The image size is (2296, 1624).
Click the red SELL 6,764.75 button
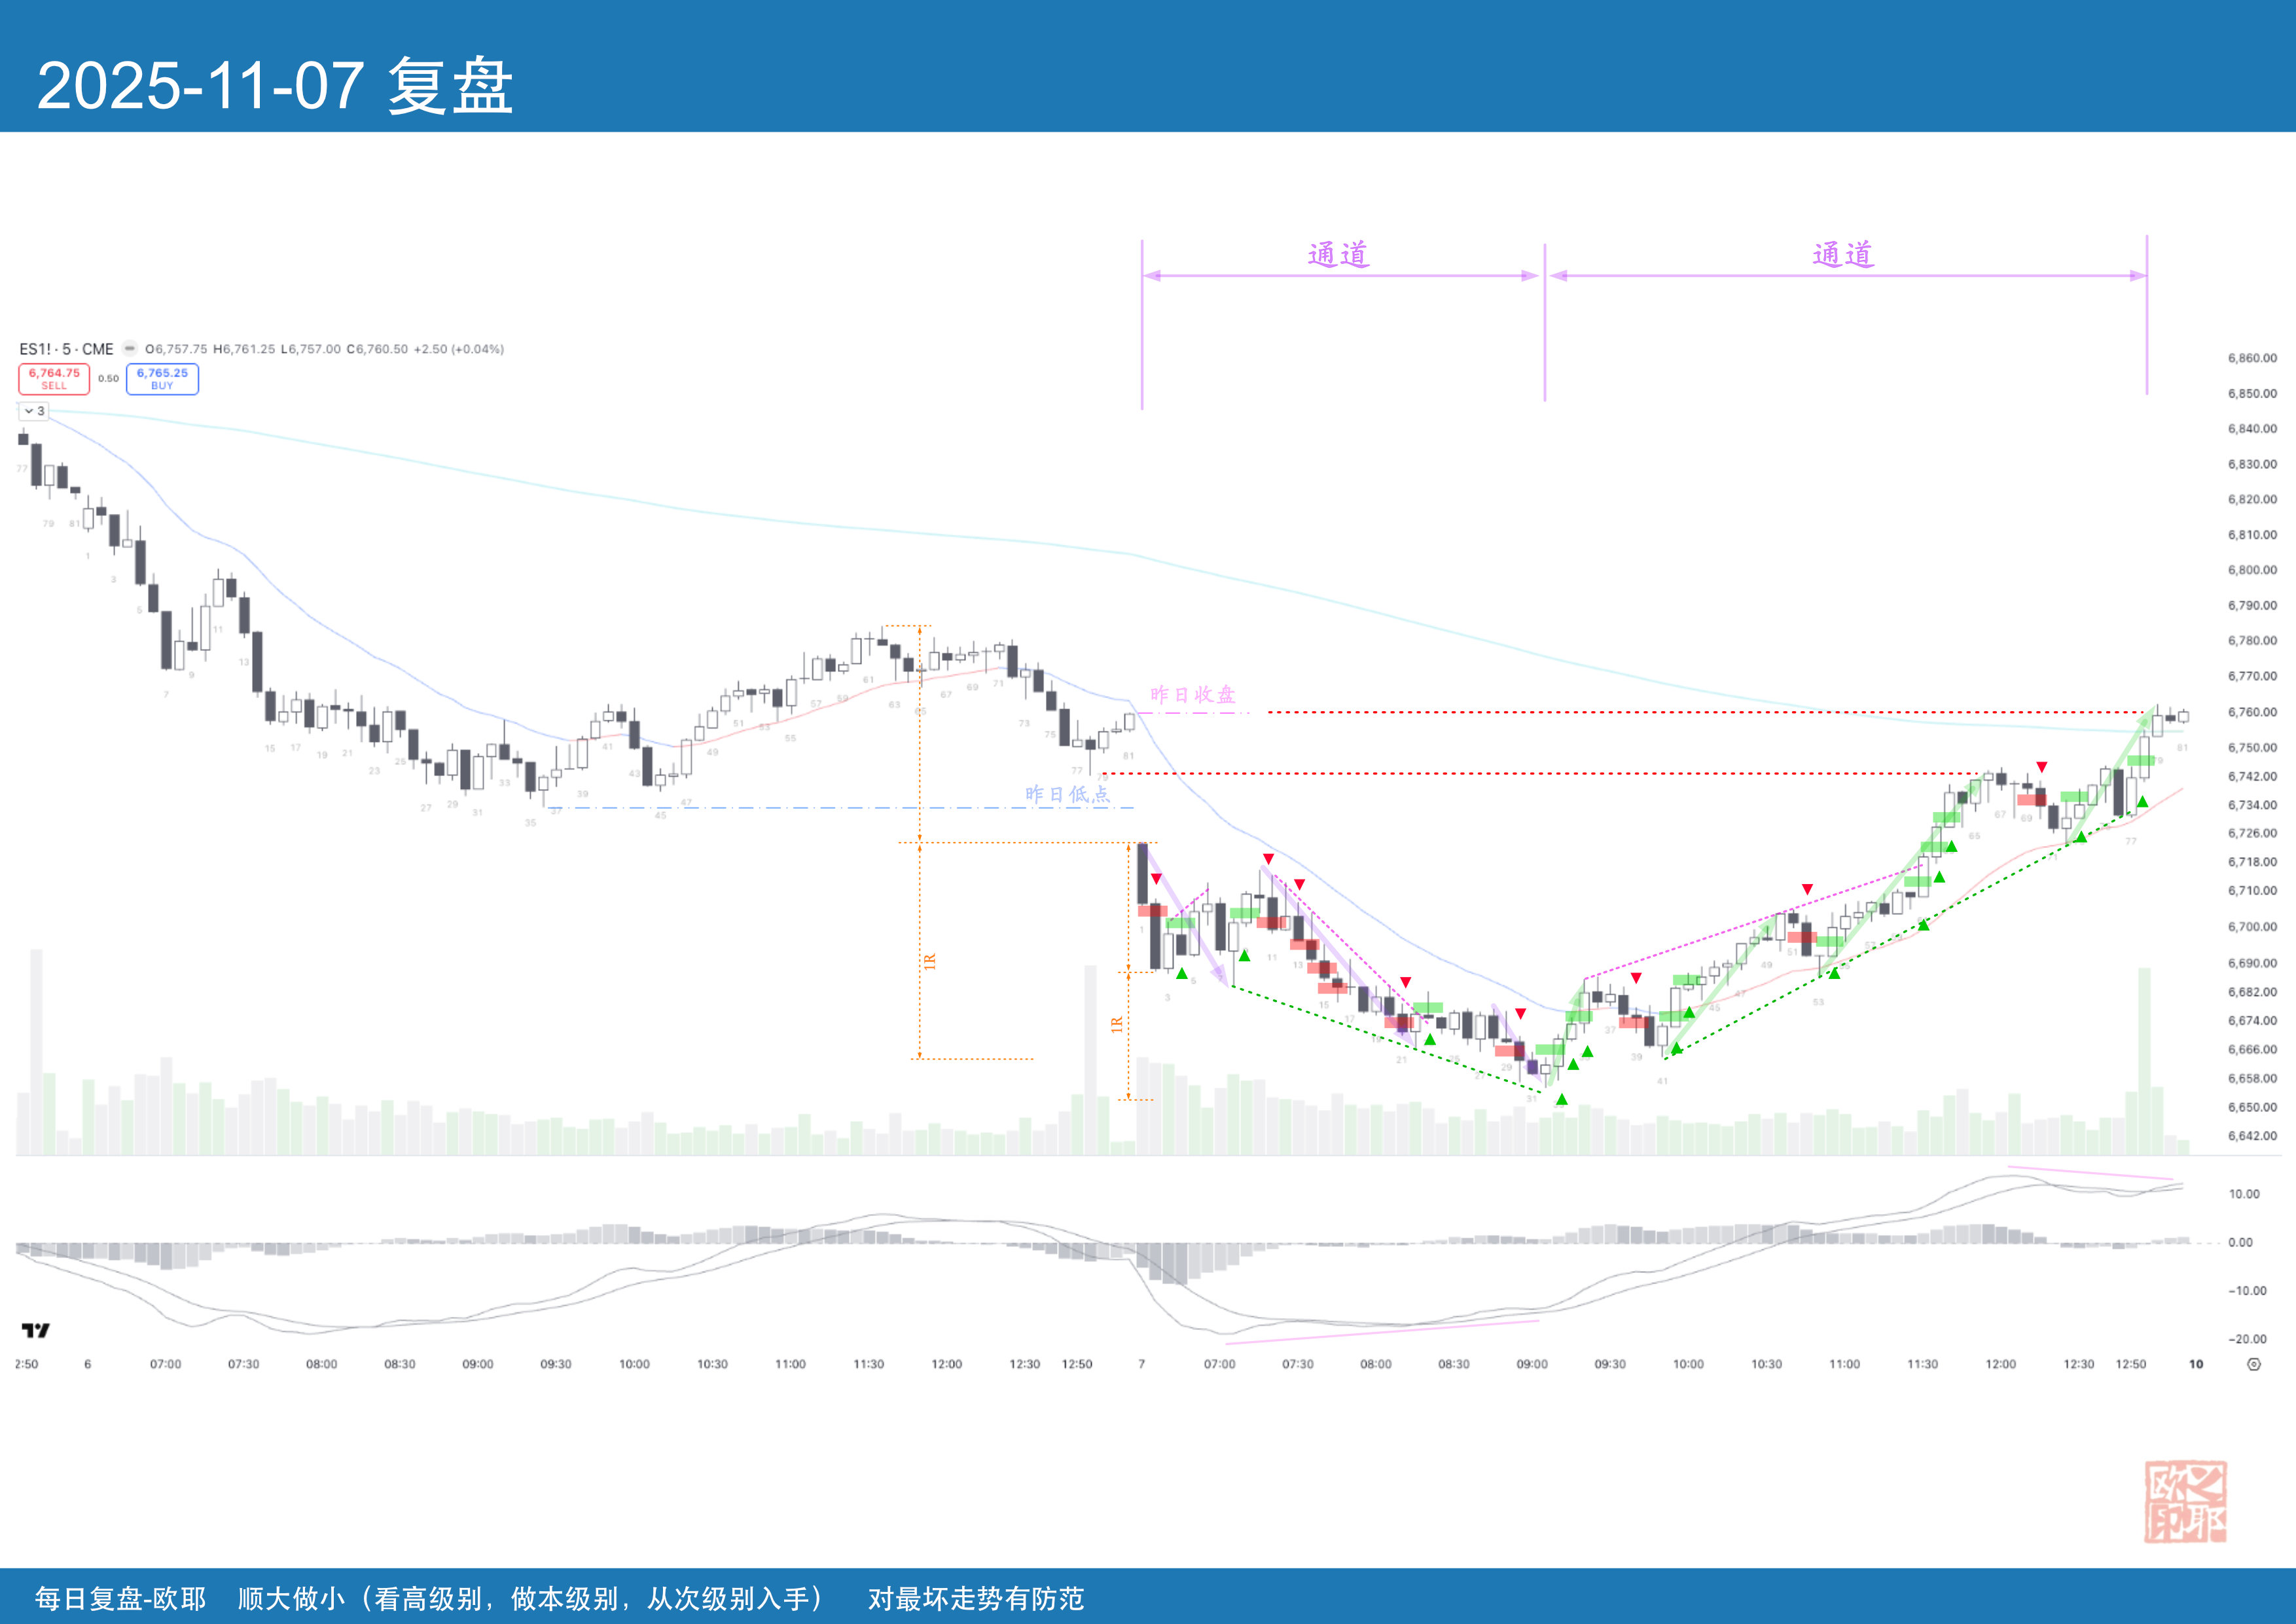coord(54,379)
